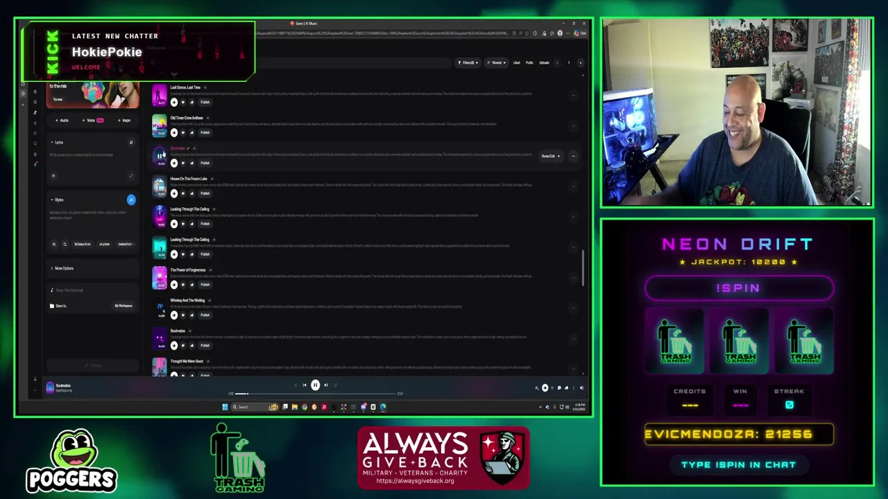Open more options on highlighted Soulmates row
The image size is (888, 499).
point(573,156)
